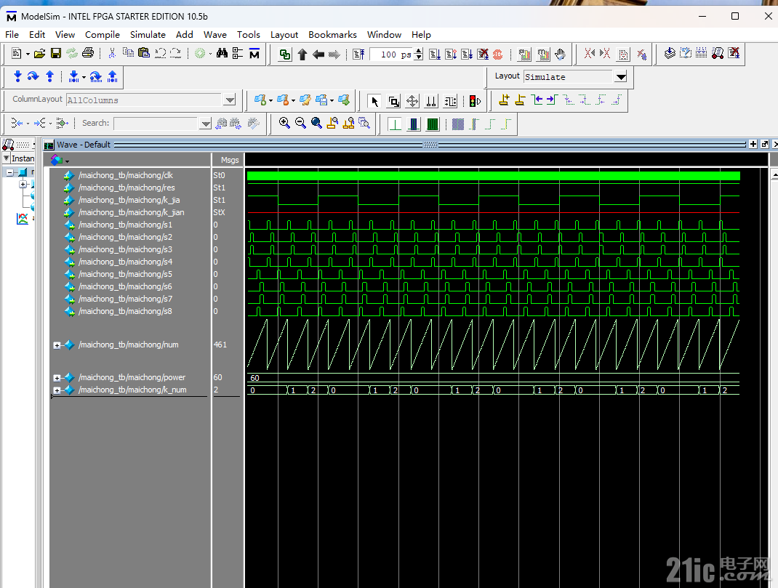This screenshot has width=778, height=588.
Task: Collapse the top instance tree node
Action: pos(9,172)
